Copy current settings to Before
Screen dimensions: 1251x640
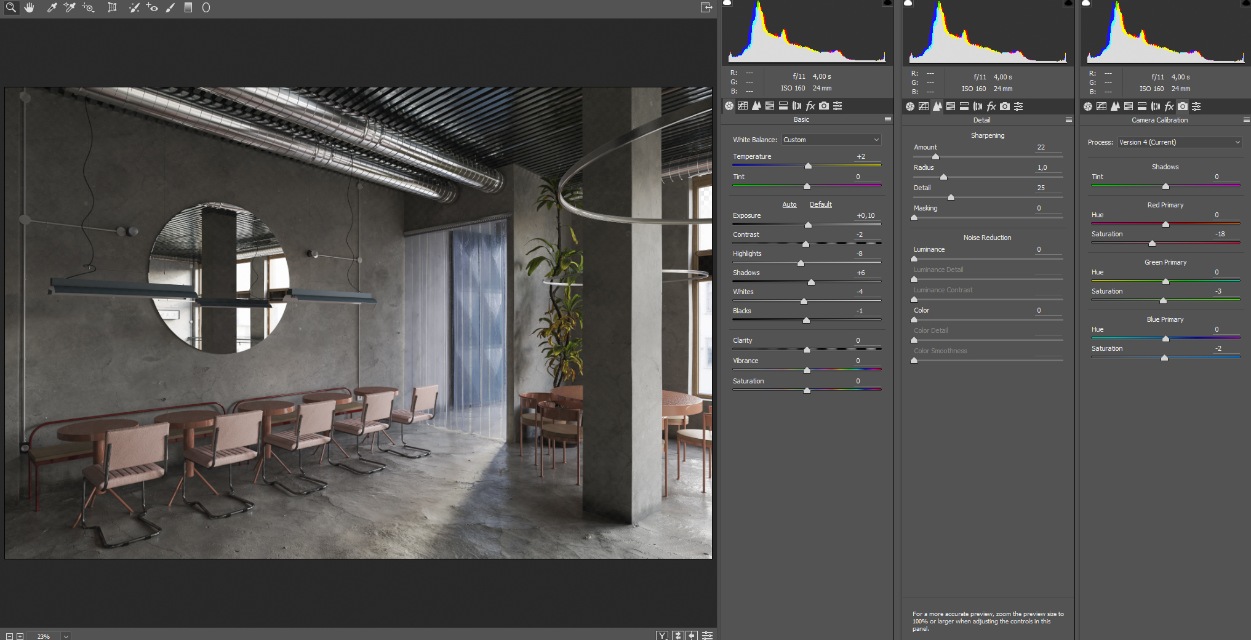[x=692, y=636]
